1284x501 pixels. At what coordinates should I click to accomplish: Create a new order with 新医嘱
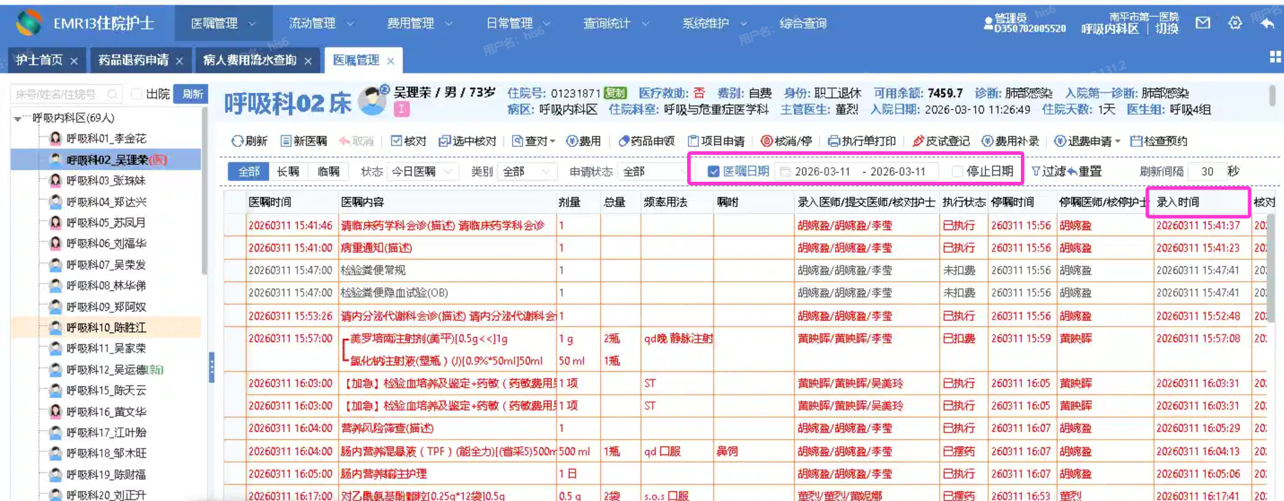click(303, 141)
